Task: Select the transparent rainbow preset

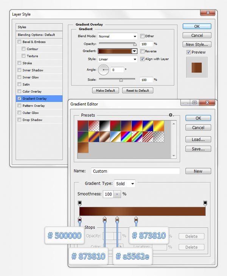Action: [137, 136]
